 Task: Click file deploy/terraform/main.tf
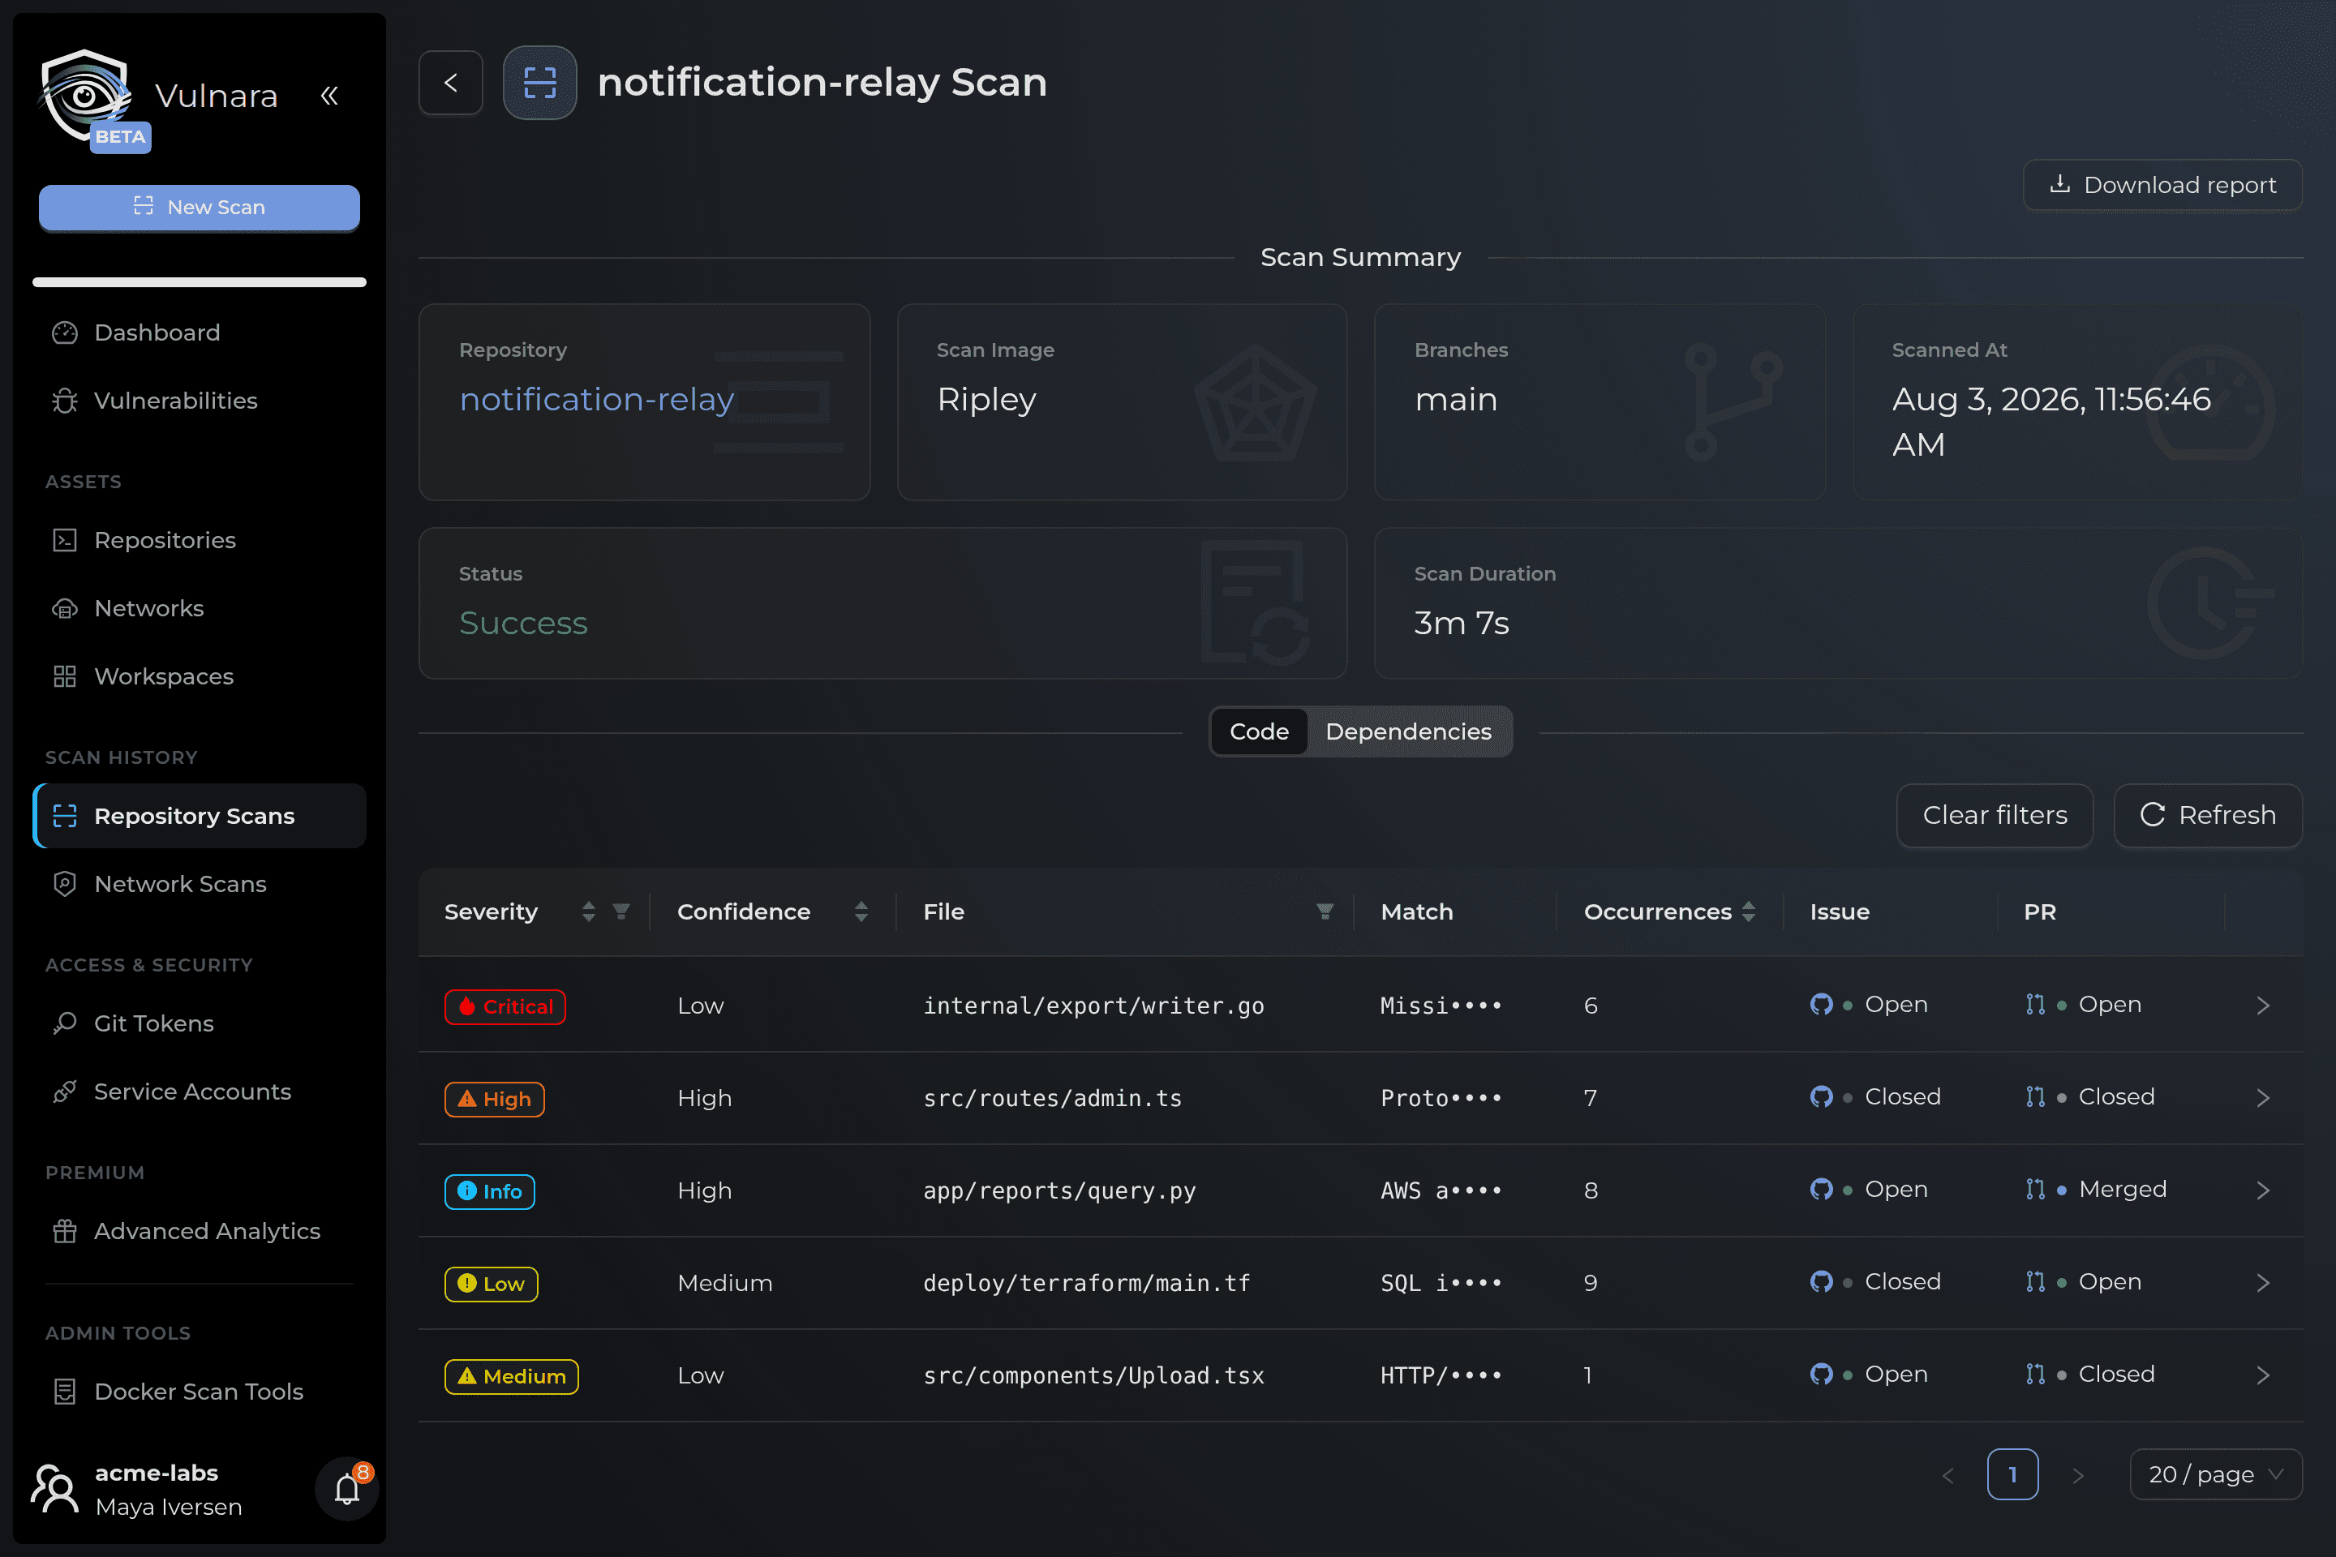1087,1283
